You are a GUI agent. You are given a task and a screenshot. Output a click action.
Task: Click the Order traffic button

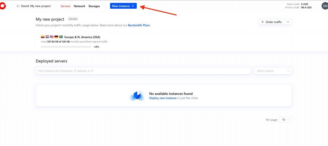pos(271,22)
